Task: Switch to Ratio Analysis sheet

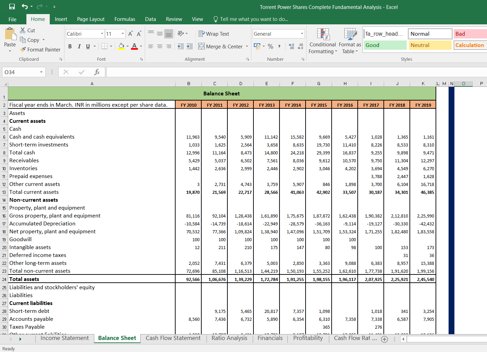Action: [229, 338]
